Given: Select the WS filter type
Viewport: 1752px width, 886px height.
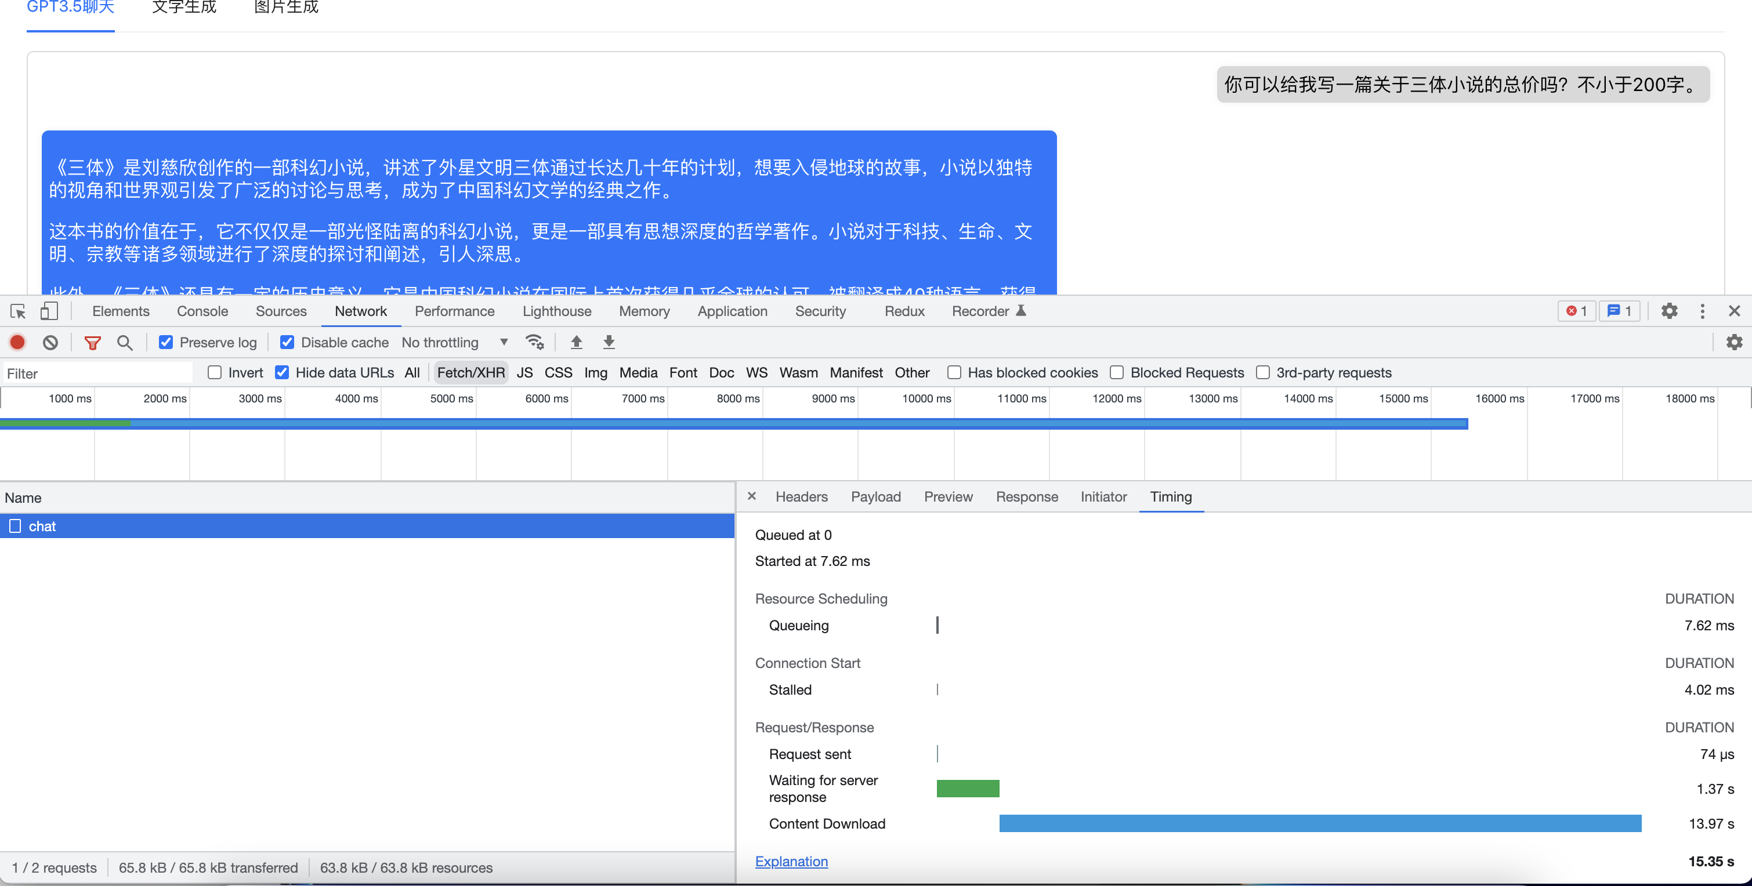Looking at the screenshot, I should point(756,373).
